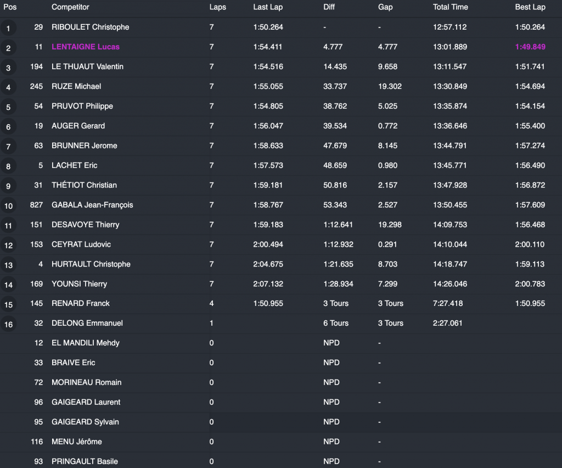The image size is (562, 468).
Task: Open competitor LENTAIGNE Lucas highlighted in magenta
Action: pyautogui.click(x=86, y=47)
